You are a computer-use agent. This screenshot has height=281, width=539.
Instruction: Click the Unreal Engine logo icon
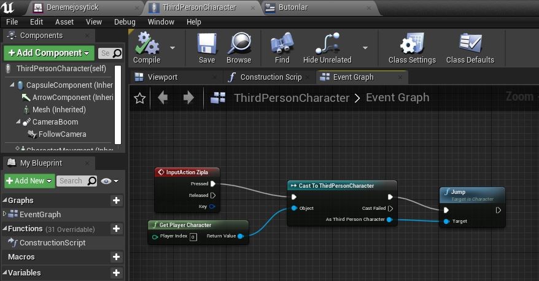tap(7, 7)
